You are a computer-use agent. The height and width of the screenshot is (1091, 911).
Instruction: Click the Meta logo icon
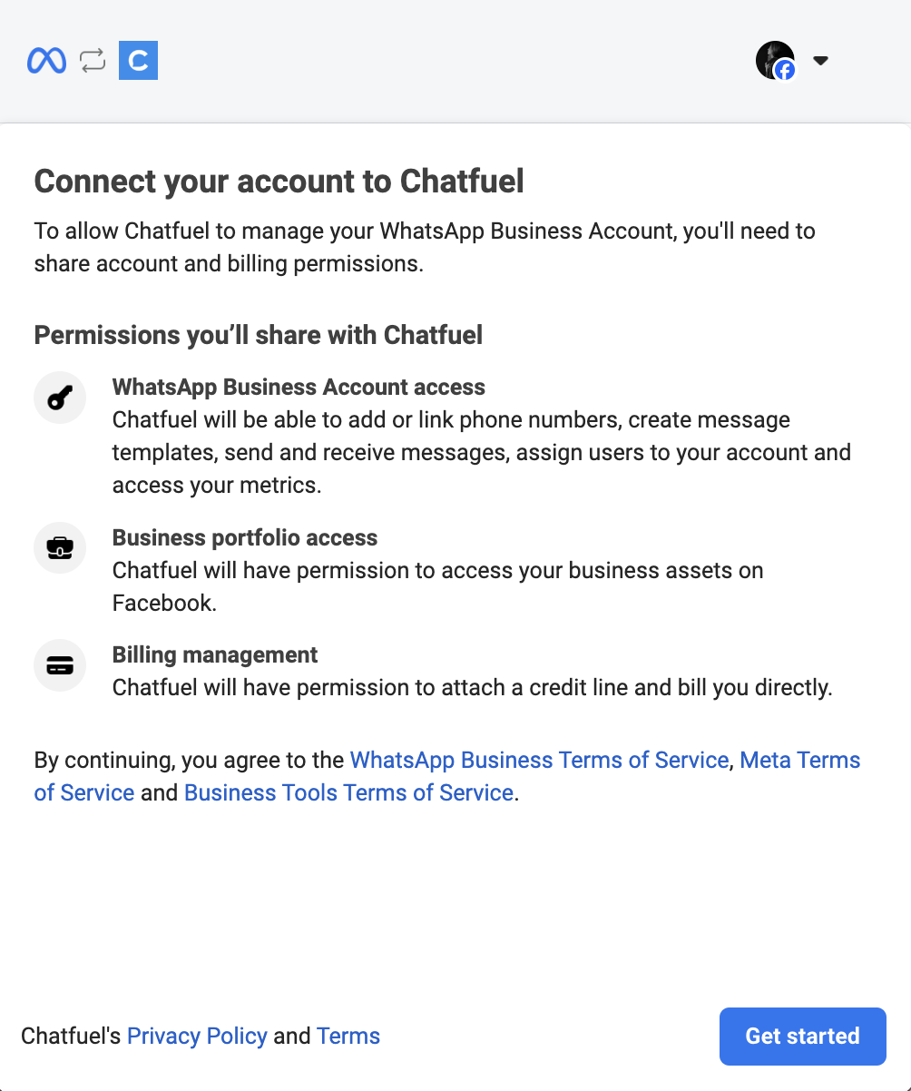[46, 61]
